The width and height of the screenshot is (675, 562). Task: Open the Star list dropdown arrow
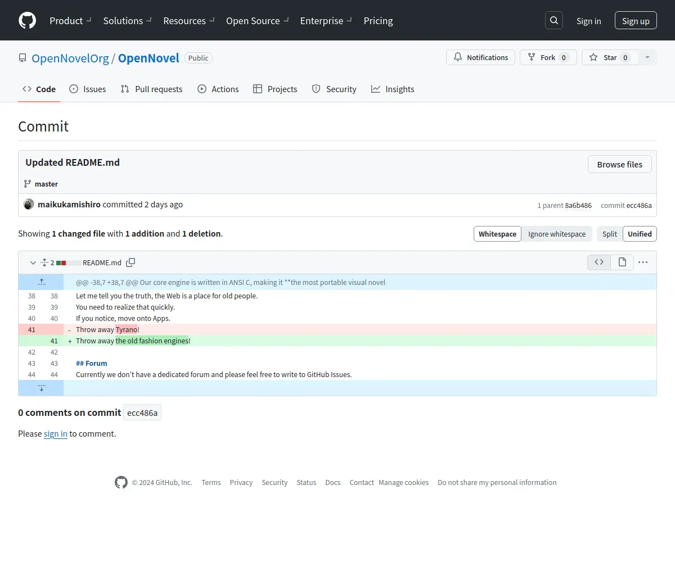coord(647,57)
